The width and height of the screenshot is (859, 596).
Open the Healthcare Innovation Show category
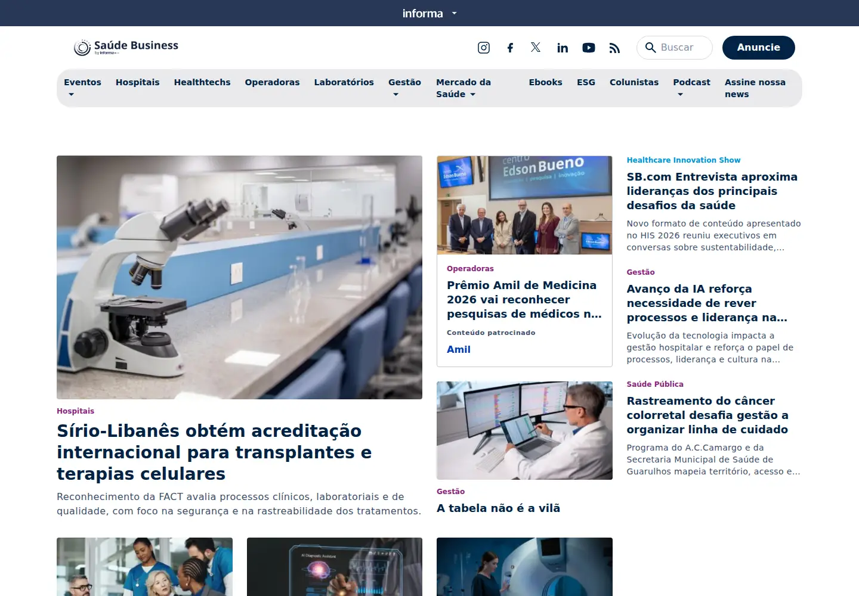(x=684, y=160)
